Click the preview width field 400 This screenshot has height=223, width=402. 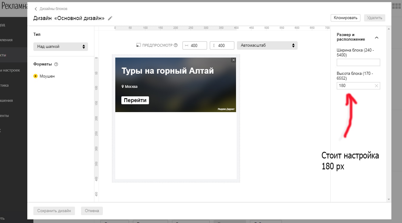(195, 45)
